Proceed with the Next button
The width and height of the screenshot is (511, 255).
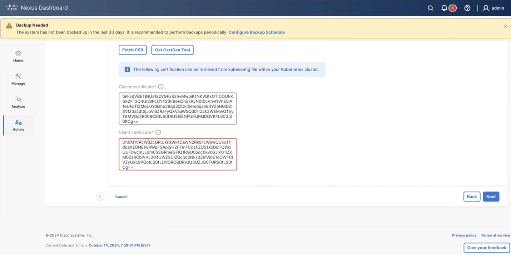(x=491, y=197)
